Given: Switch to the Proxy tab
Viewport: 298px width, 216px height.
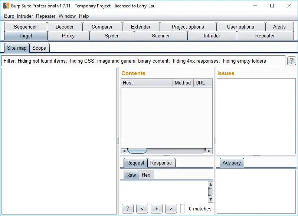Looking at the screenshot, I should (x=68, y=36).
